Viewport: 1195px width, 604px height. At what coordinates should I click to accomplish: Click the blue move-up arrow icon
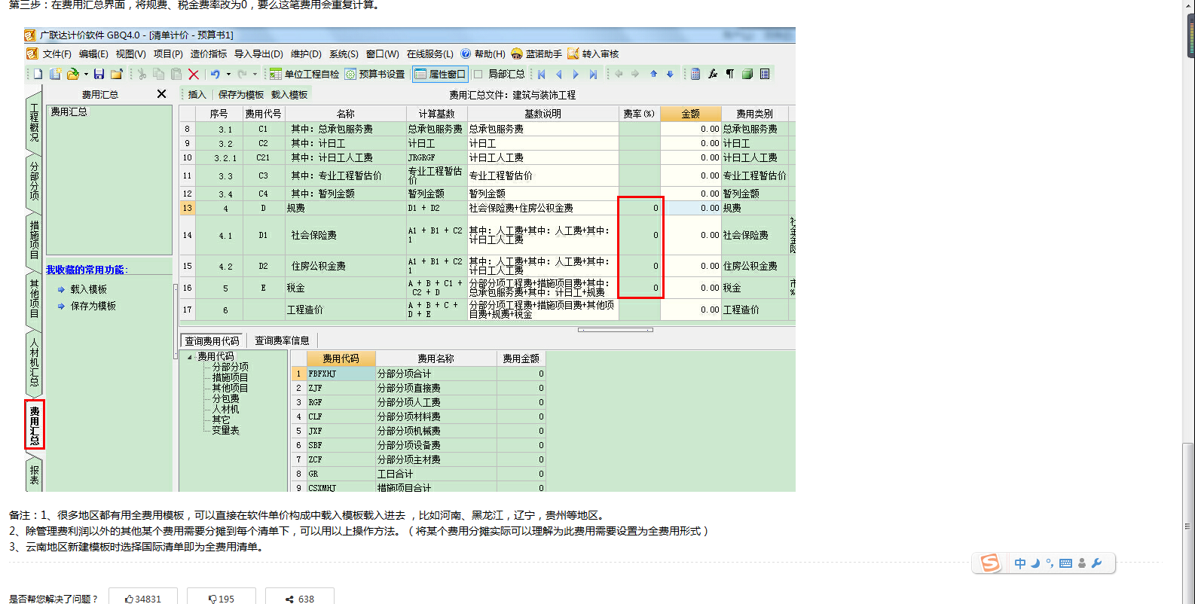click(654, 74)
